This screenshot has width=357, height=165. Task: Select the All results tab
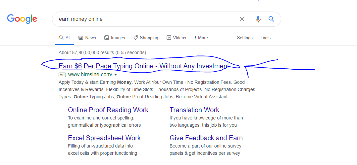pos(65,38)
